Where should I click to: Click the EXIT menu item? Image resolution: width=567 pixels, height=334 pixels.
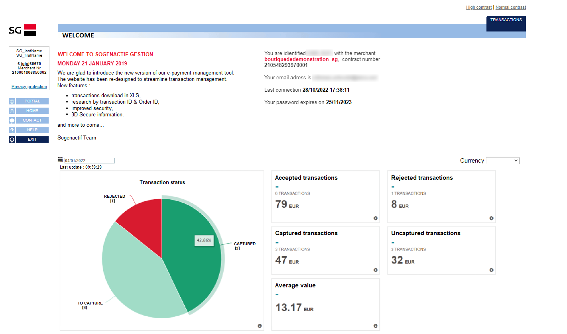[x=32, y=139]
